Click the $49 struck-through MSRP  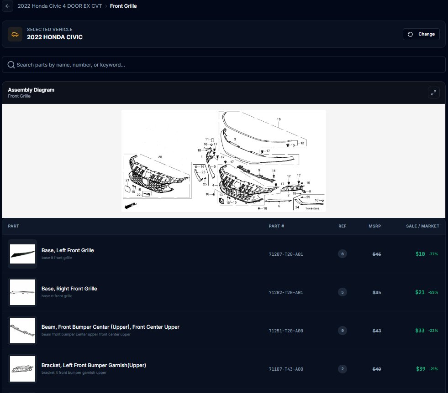click(377, 369)
